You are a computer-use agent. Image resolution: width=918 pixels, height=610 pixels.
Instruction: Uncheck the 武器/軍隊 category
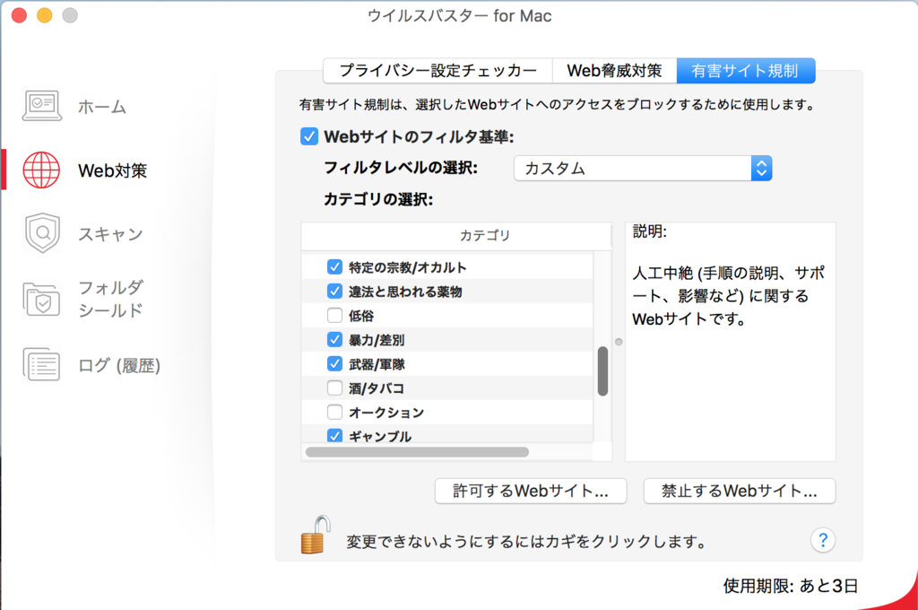click(x=334, y=364)
